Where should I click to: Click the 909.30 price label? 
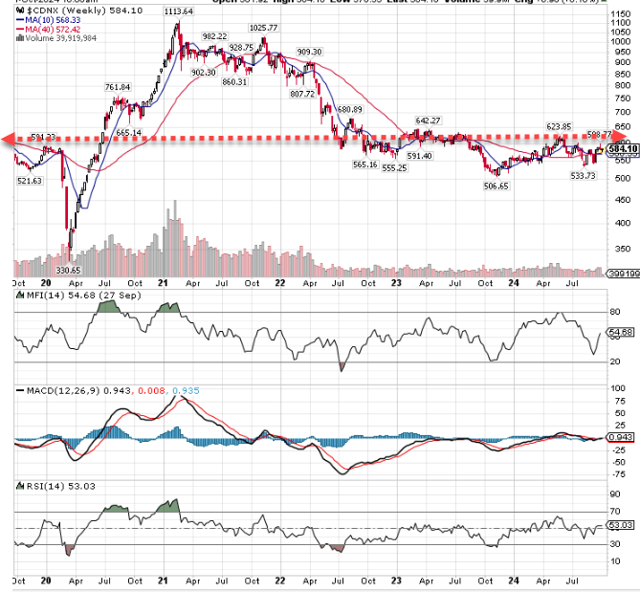309,52
